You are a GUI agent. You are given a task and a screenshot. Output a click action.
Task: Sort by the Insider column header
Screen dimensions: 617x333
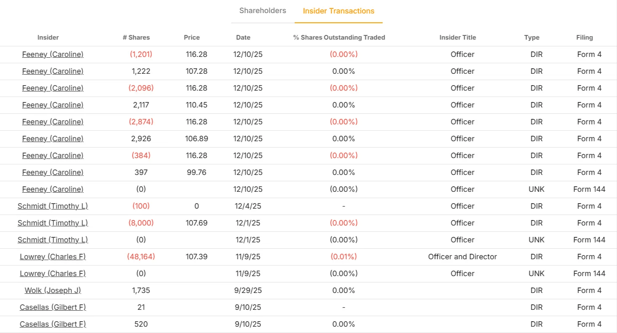[48, 37]
